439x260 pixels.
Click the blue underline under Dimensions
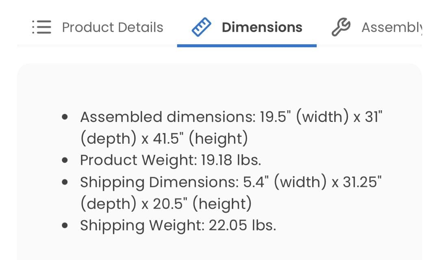point(247,45)
